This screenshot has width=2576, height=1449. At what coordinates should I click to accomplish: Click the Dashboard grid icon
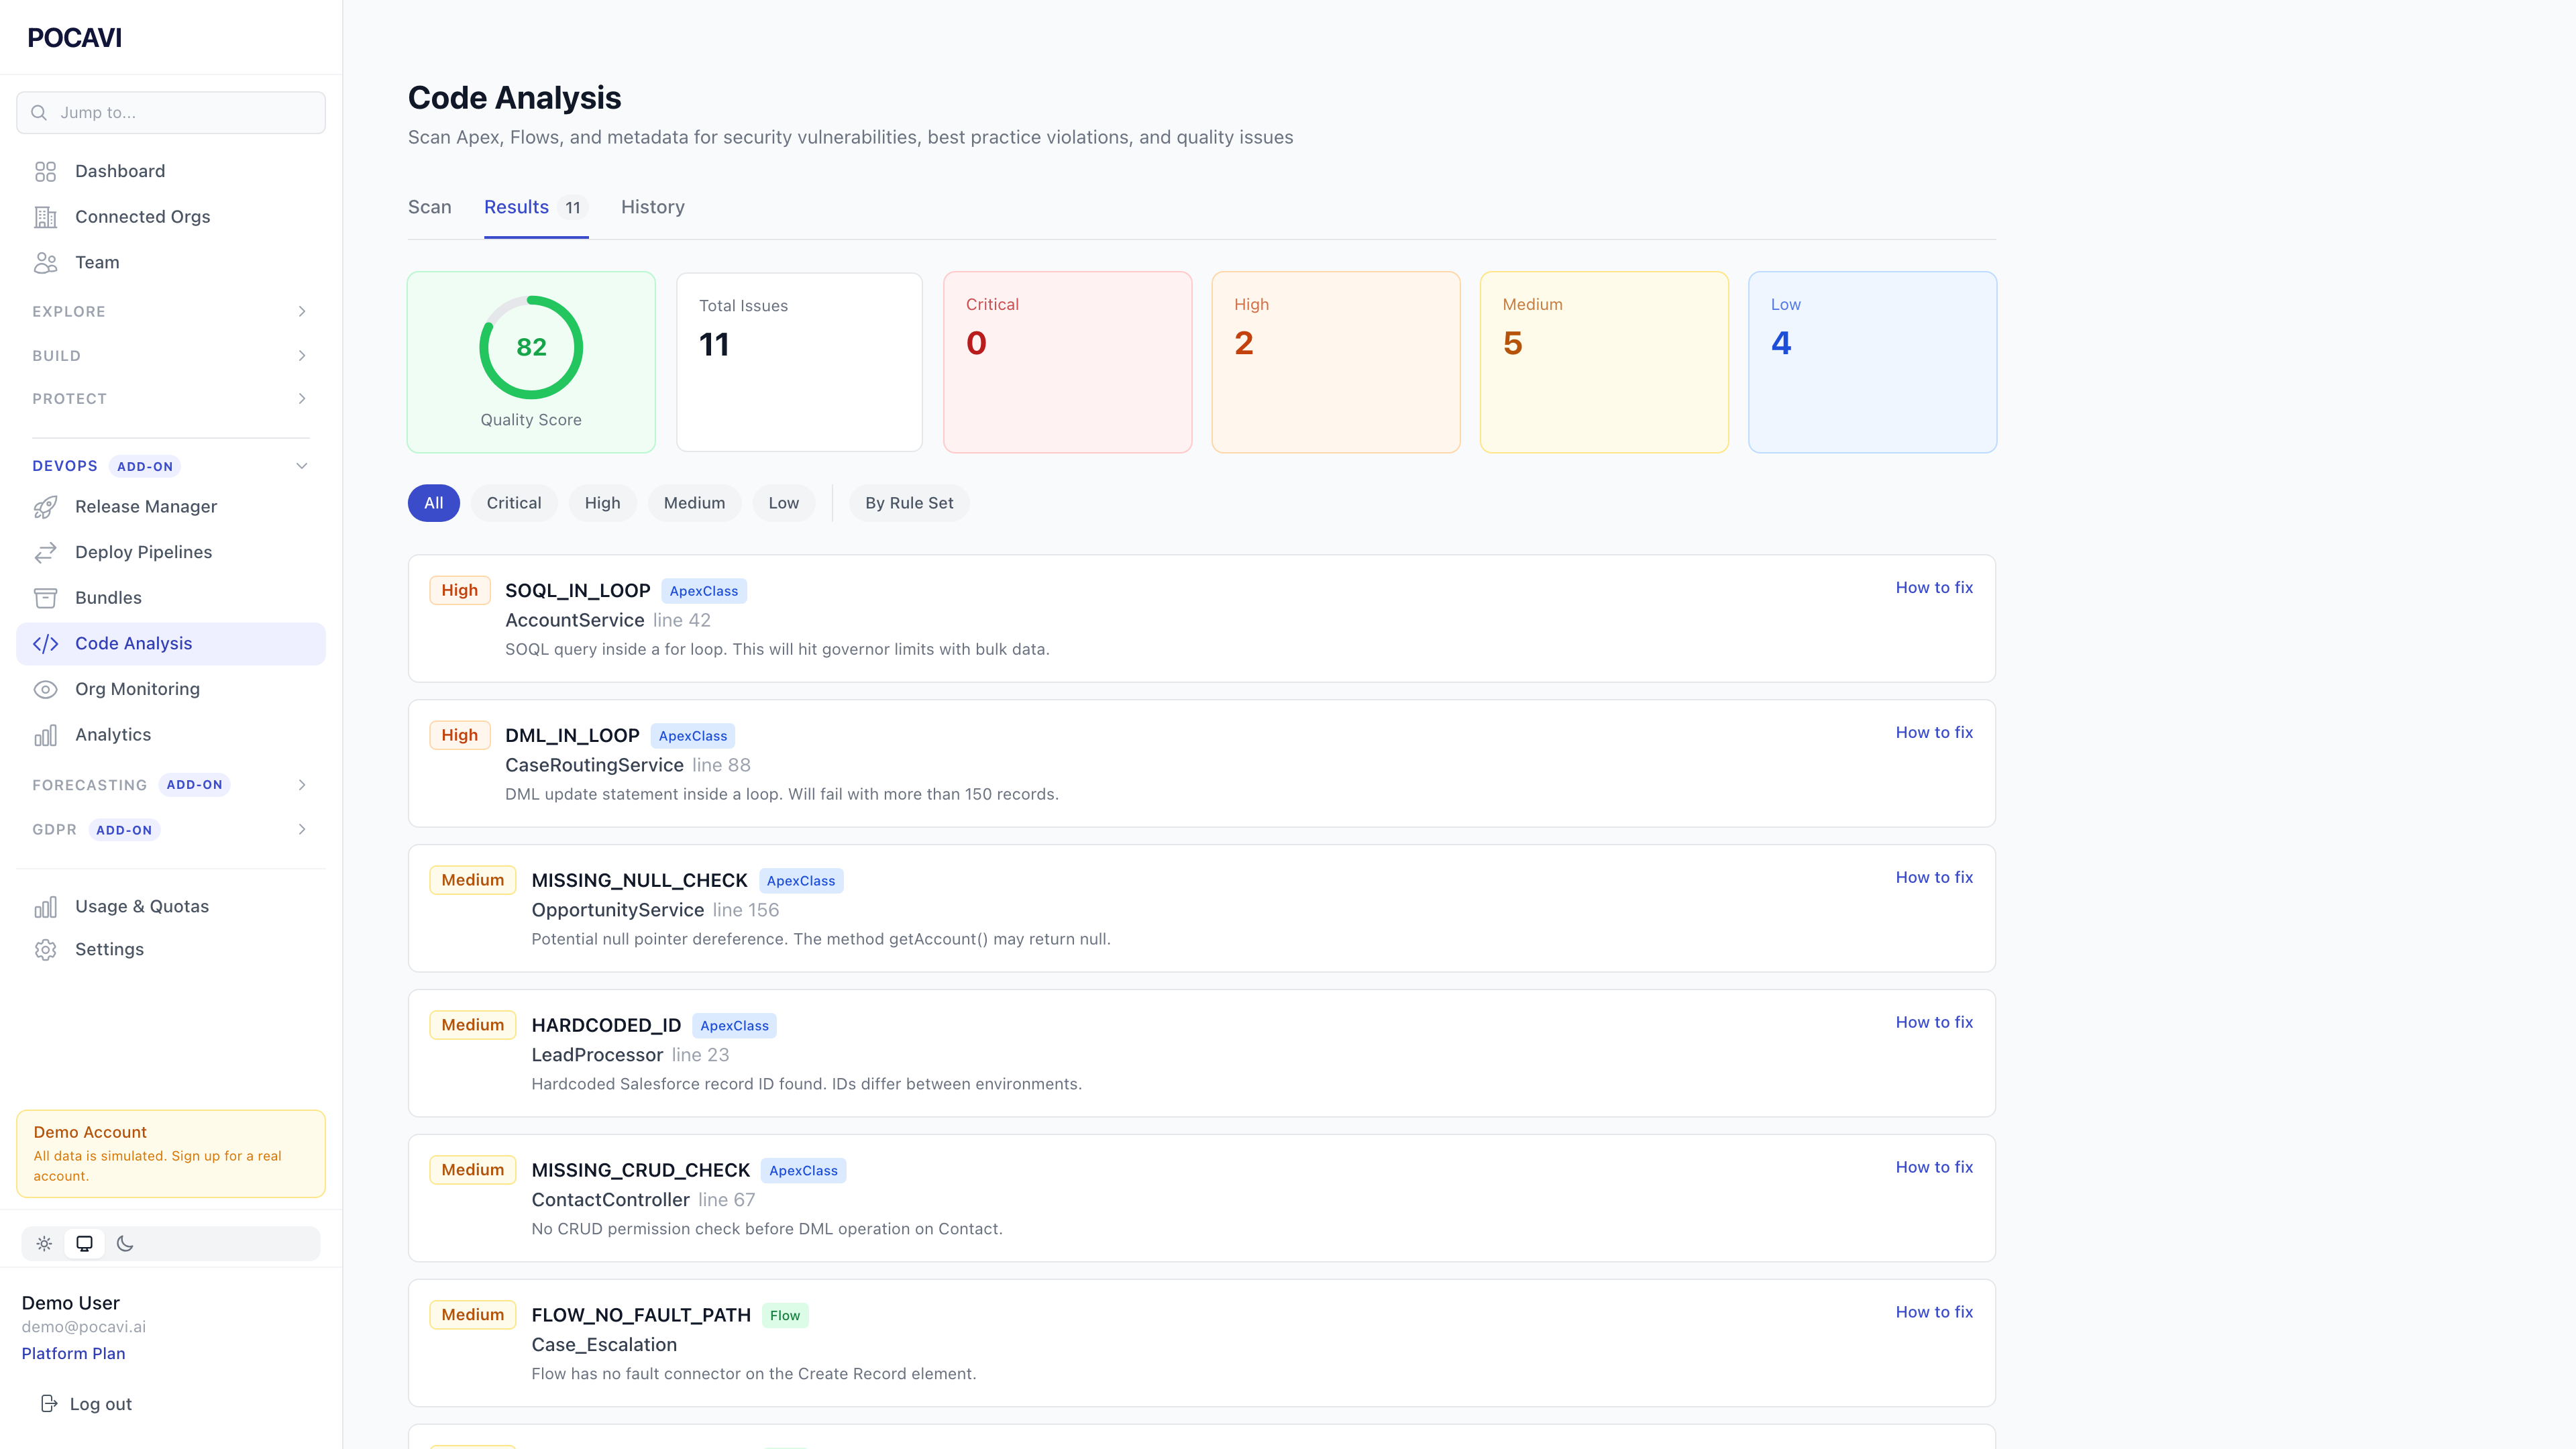tap(45, 171)
